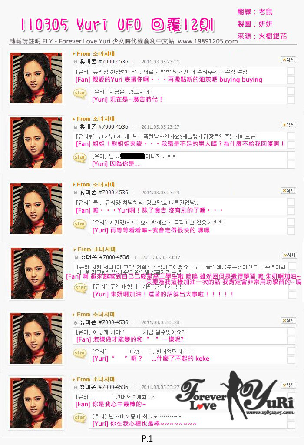Image resolution: width=304 pixels, height=445 pixels.
Task: Click the phone icon in the 23:17 message header
Action: click(x=76, y=257)
